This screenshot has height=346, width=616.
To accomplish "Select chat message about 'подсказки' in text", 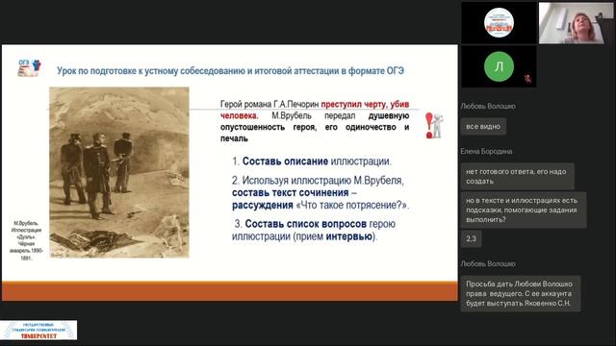I will coord(524,210).
